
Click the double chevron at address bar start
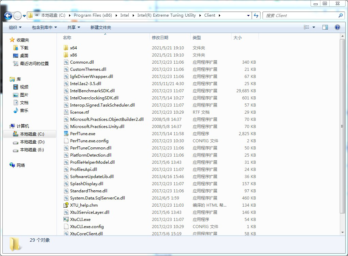37,15
